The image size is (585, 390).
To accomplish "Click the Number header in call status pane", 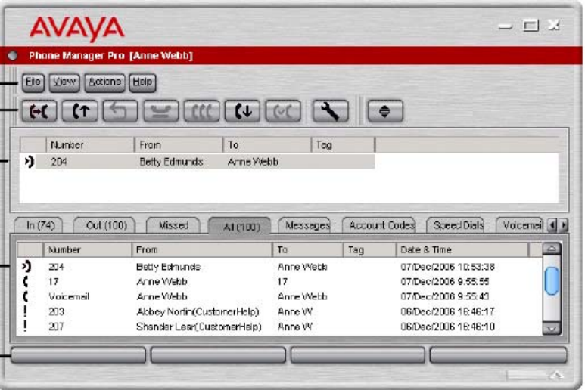I will coord(90,144).
